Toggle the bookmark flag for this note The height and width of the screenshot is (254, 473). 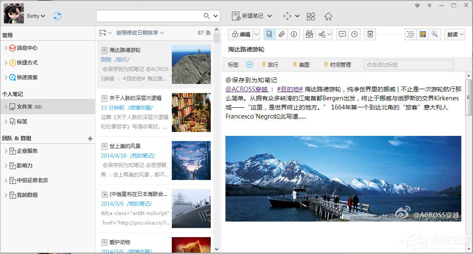[x=270, y=34]
